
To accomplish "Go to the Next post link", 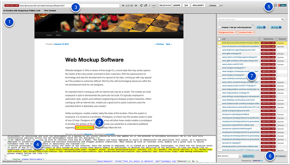I will (x=169, y=44).
